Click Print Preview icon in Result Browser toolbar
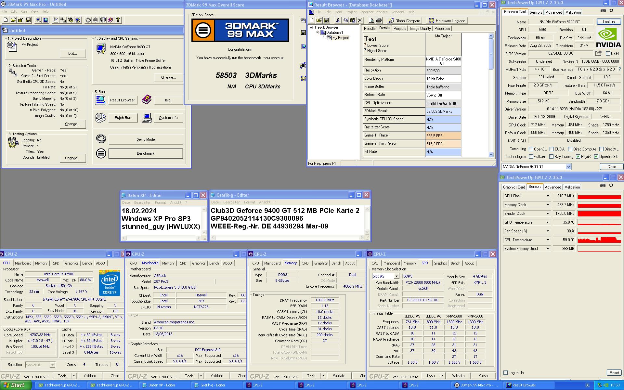624x390 pixels. point(371,20)
